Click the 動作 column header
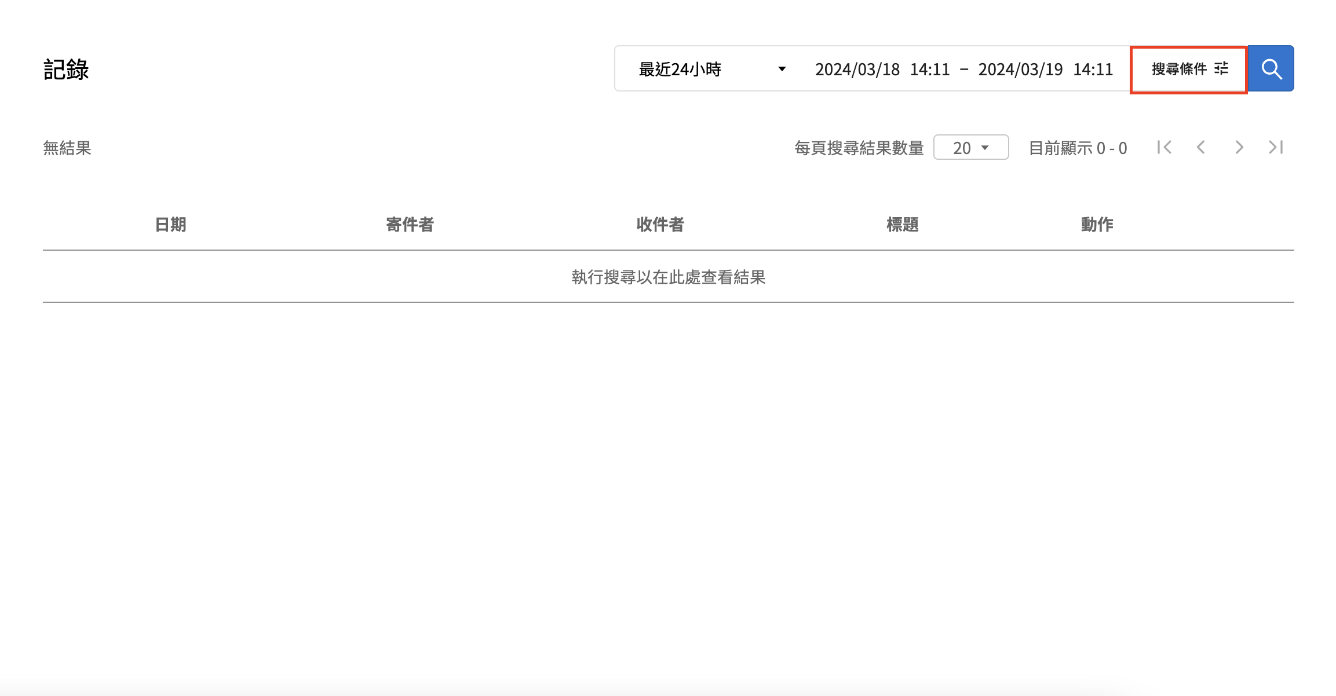 point(1097,225)
